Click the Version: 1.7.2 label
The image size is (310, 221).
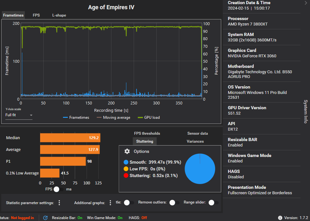(x=296, y=217)
